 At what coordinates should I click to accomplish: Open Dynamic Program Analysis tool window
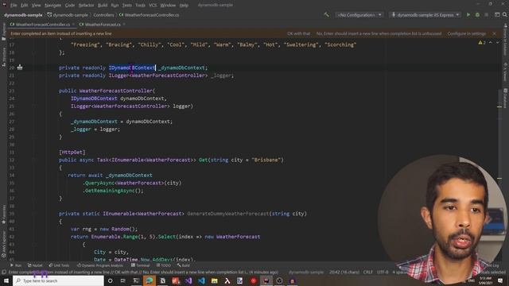pos(100,265)
